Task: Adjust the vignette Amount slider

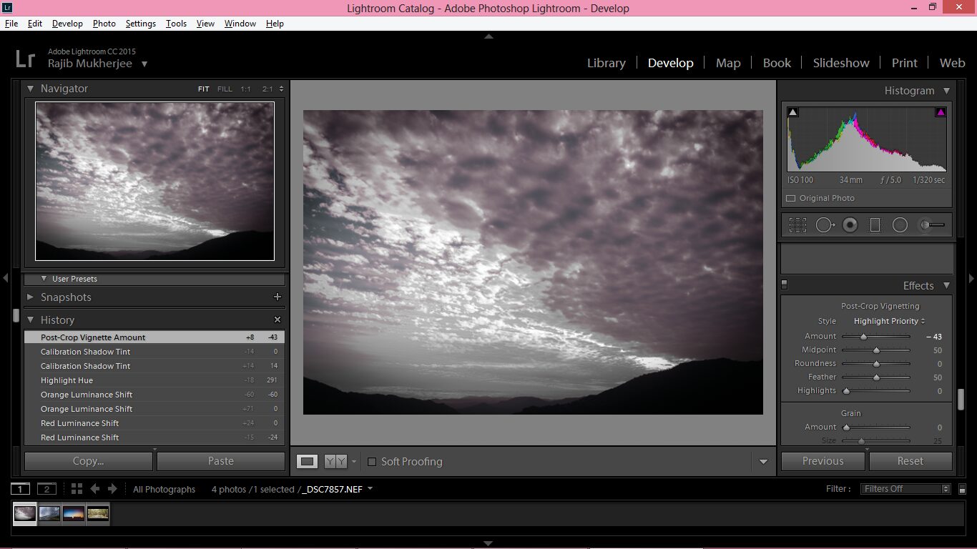Action: click(x=863, y=337)
